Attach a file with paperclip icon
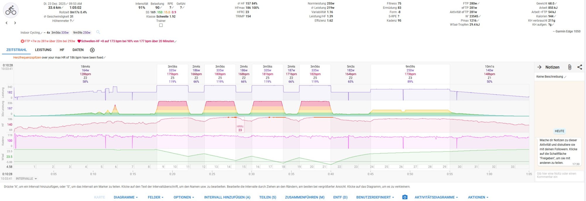 point(569,67)
